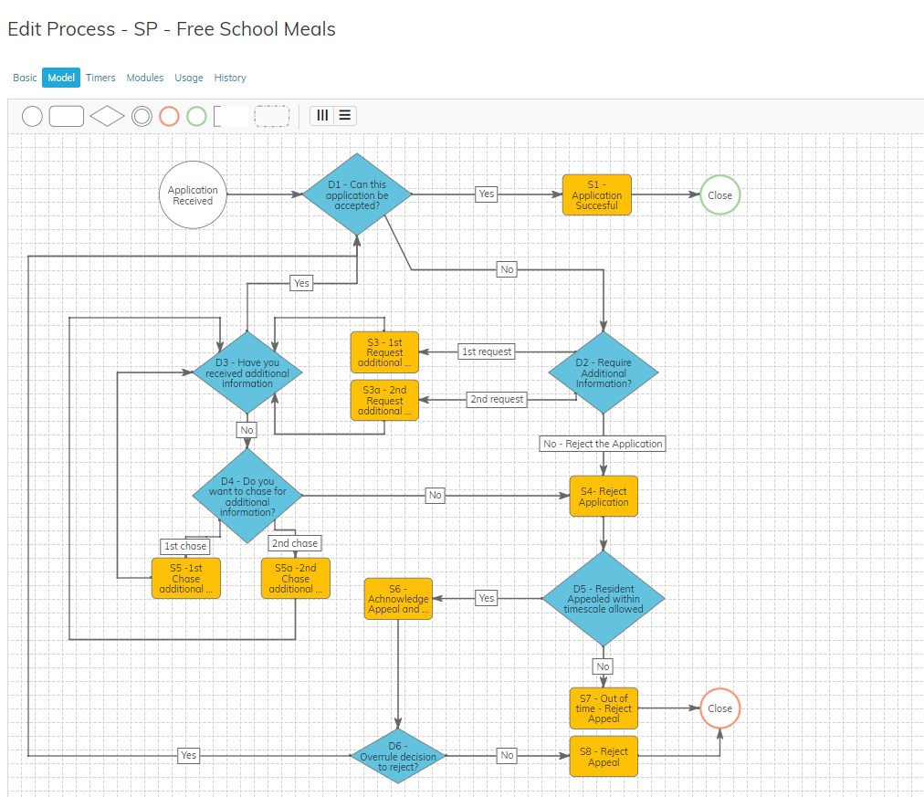Click the S1 Application Successful step
The width and height of the screenshot is (924, 797).
[597, 195]
